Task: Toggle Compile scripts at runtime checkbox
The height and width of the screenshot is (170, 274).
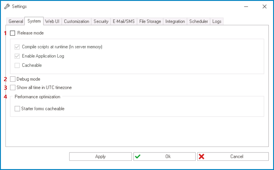Action: coord(17,47)
